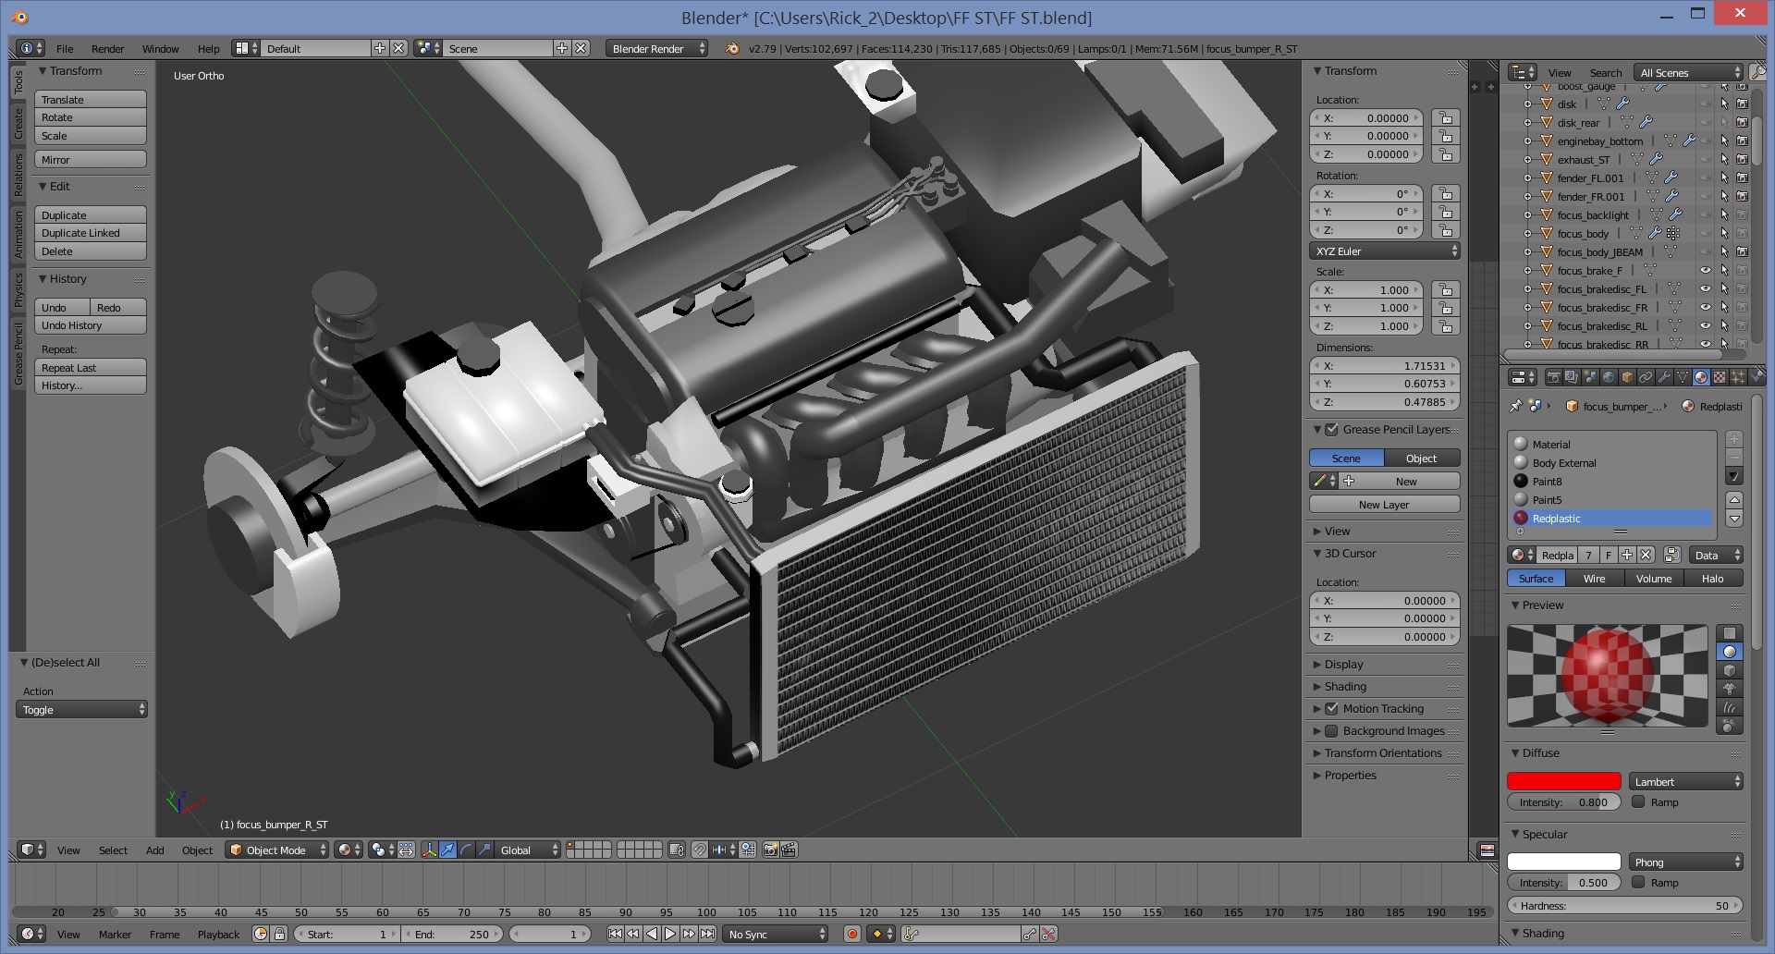The height and width of the screenshot is (954, 1775).
Task: Toggle the Grease Pencil Layers checkbox
Action: coord(1332,430)
